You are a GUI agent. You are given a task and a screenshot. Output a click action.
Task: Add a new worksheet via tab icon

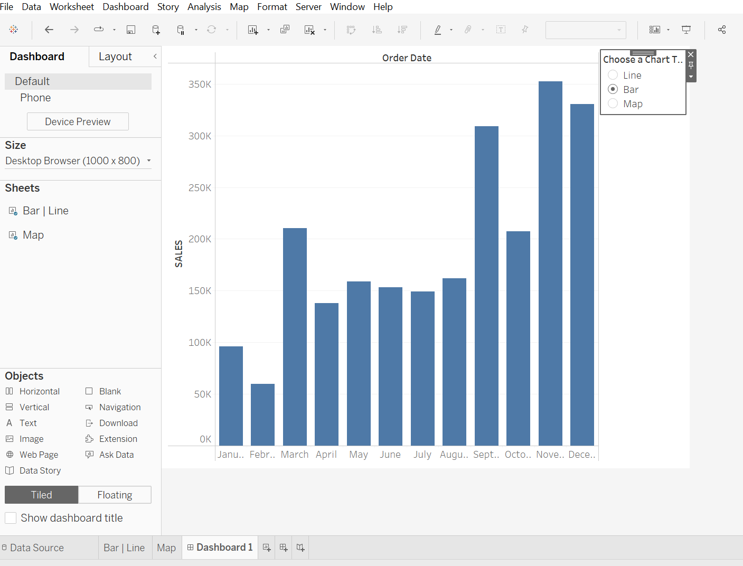coord(267,548)
